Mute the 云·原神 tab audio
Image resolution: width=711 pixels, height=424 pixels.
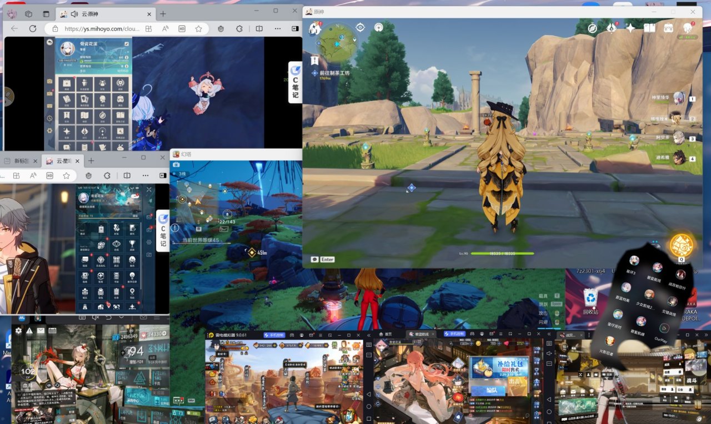pos(74,14)
